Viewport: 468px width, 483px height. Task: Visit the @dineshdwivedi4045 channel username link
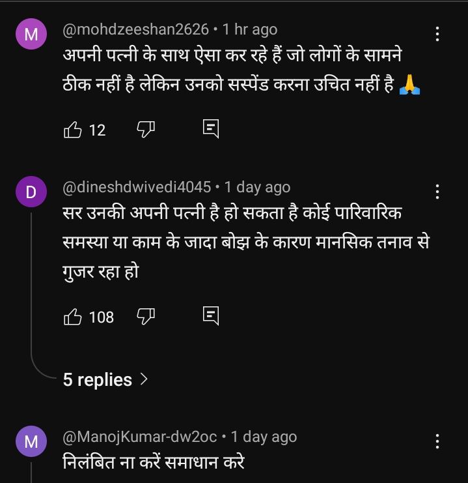[137, 187]
